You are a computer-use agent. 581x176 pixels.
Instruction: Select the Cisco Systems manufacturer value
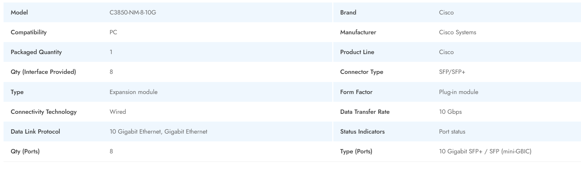(458, 32)
